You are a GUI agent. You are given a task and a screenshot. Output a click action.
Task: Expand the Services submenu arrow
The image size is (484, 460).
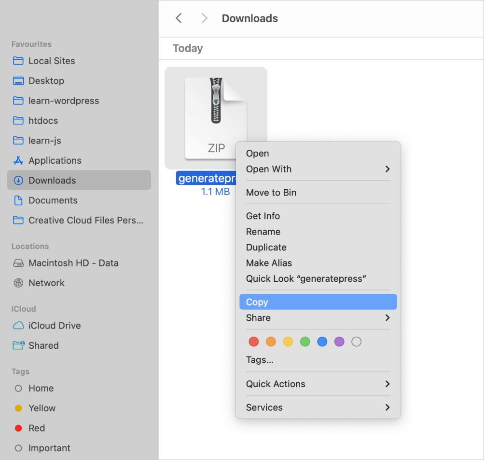click(387, 407)
